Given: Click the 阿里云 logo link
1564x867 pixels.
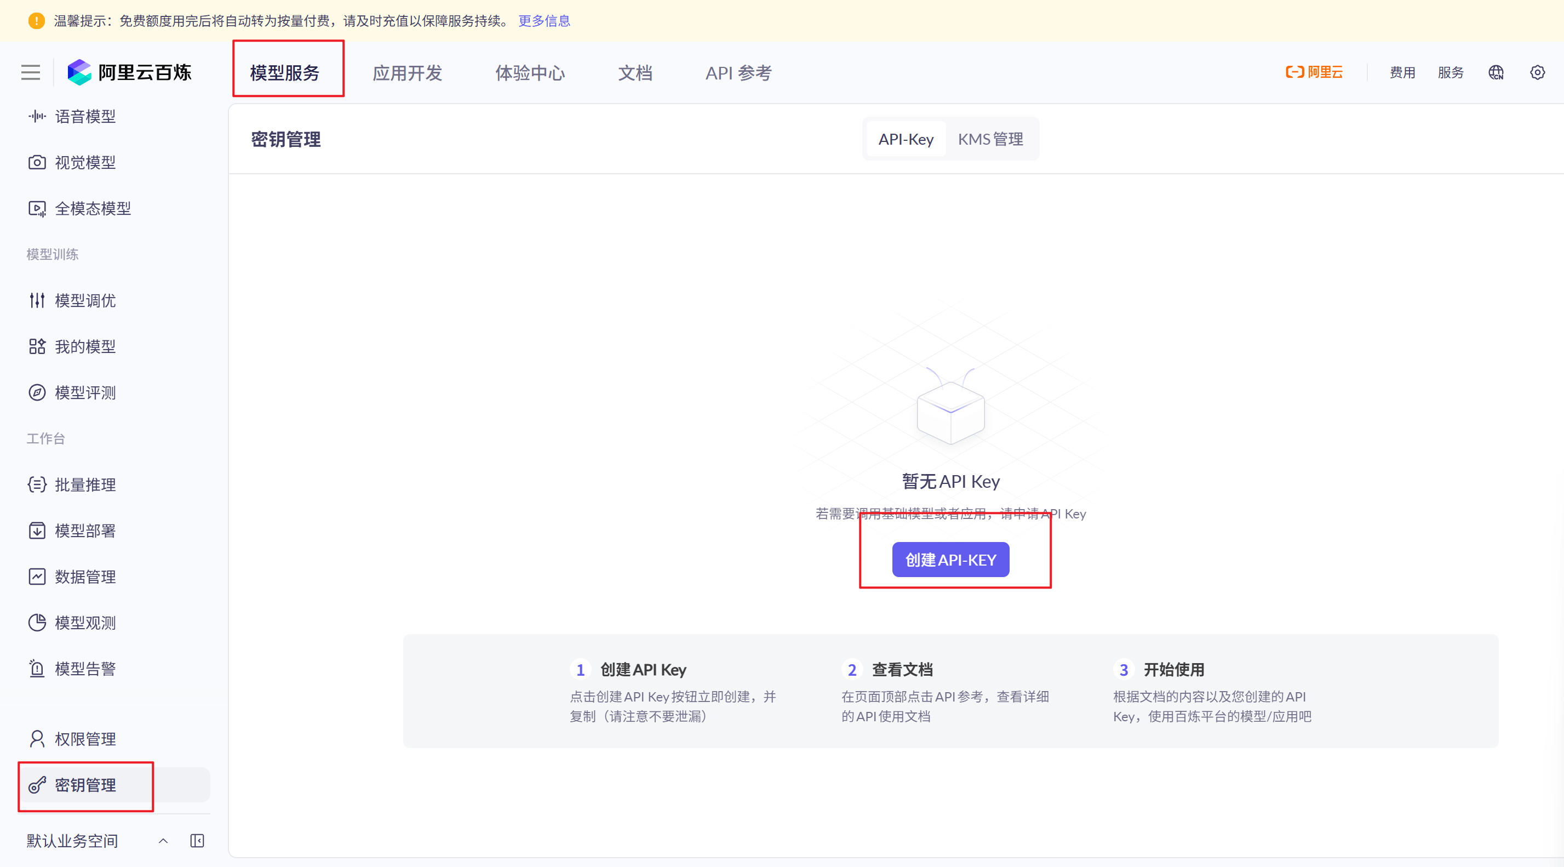Looking at the screenshot, I should pyautogui.click(x=1314, y=72).
